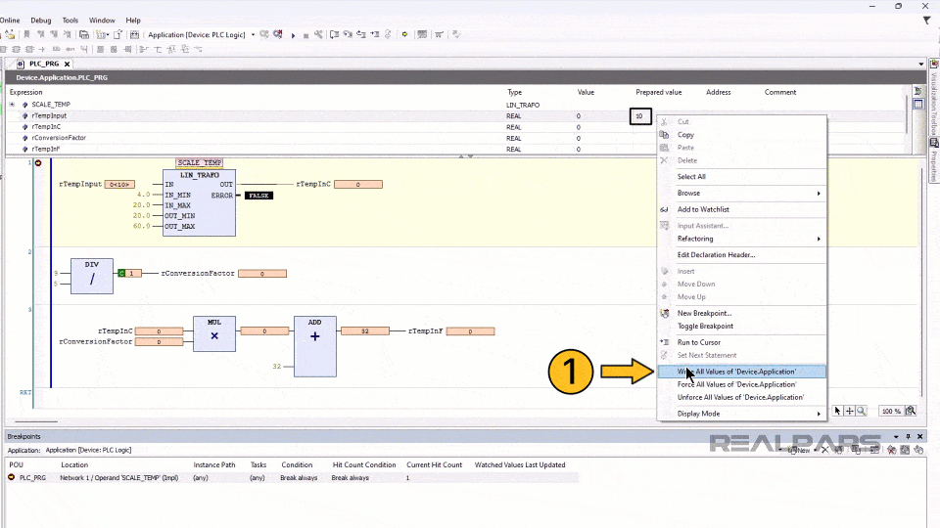Click the Start (play) toolbar icon
Screen dimensions: 940x528
(293, 35)
